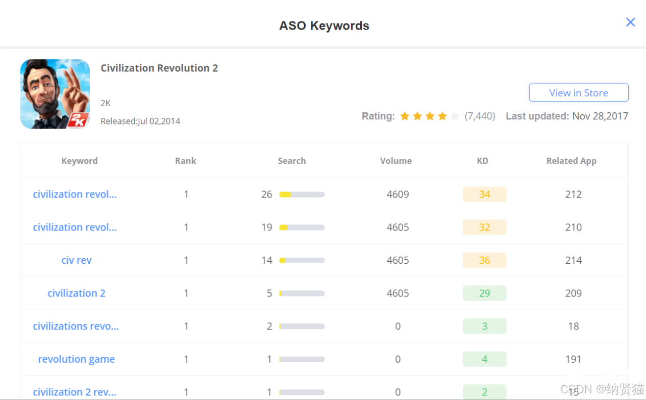Open the first 'civilization revol...' keyword link
Image resolution: width=646 pixels, height=400 pixels.
pos(74,194)
